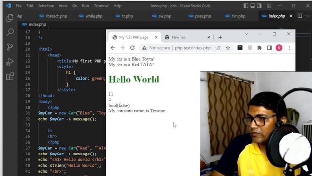Split the editor to the right
The width and height of the screenshot is (312, 176).
300,16
